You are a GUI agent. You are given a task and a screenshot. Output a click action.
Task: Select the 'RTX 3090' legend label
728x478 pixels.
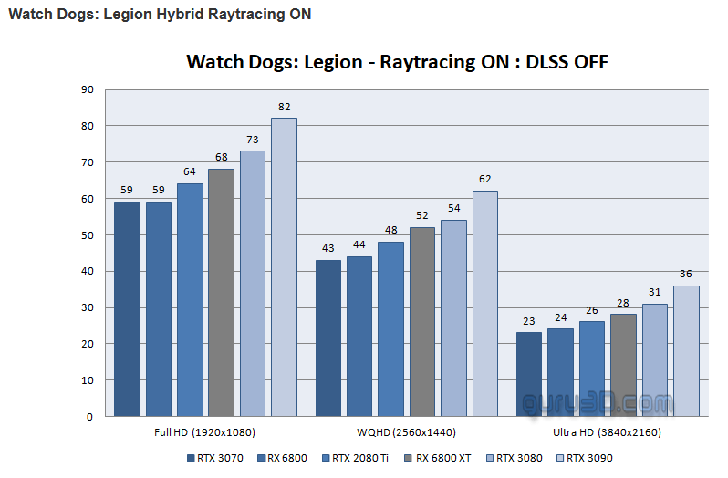point(589,459)
